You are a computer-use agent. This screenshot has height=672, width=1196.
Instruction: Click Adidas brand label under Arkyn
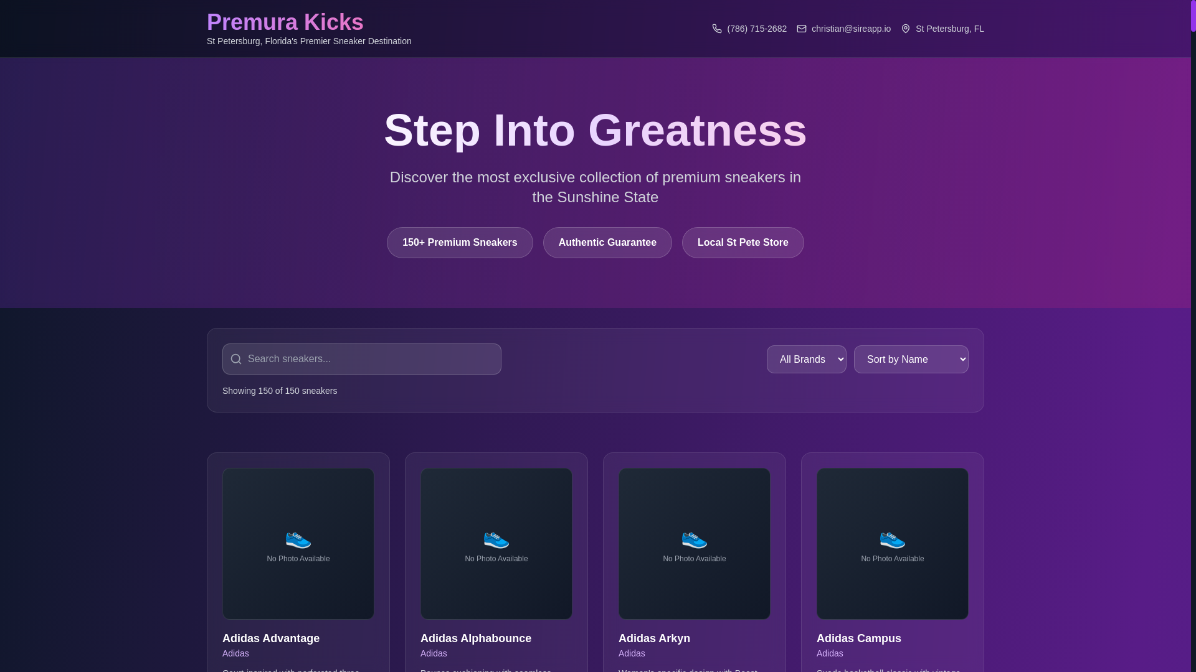tap(632, 653)
